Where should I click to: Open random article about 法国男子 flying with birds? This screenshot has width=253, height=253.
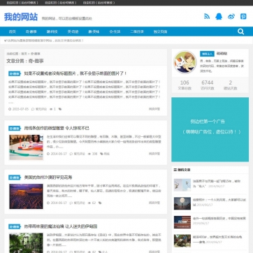click(x=217, y=184)
